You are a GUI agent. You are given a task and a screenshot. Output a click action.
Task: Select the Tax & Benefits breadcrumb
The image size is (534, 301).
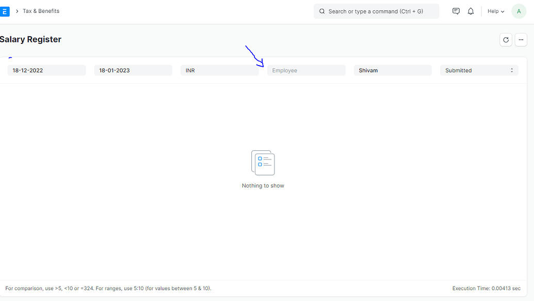[41, 11]
